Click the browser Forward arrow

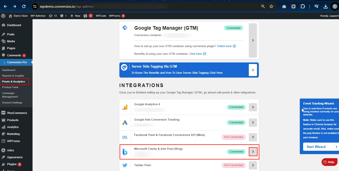point(15,6)
